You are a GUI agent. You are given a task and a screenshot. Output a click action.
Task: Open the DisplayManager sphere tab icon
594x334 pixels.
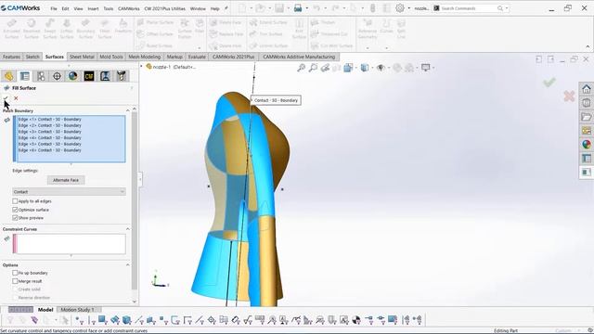coord(72,76)
